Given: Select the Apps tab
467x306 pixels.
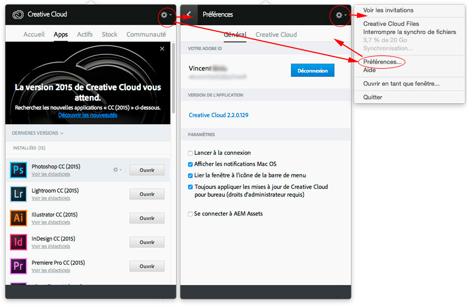Looking at the screenshot, I should [61, 35].
